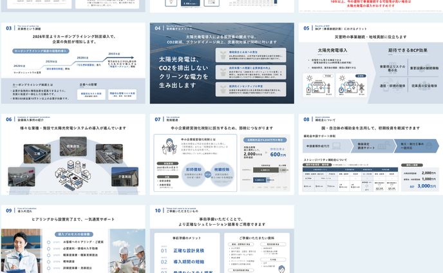Select the カーポート photo in slide 06

click(21, 176)
